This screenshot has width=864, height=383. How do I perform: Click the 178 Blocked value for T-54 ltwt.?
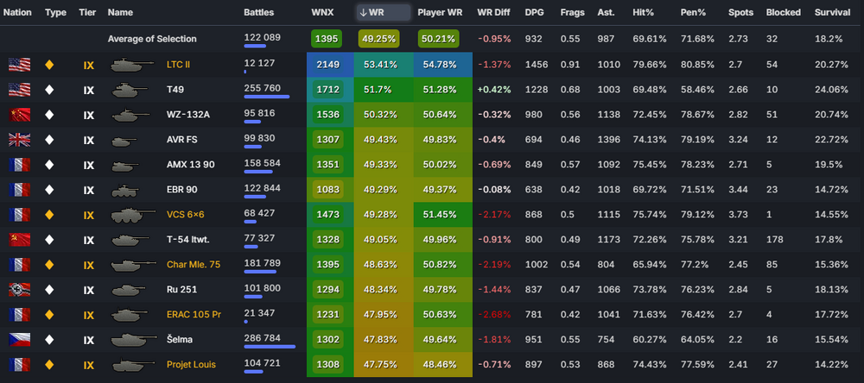tap(773, 240)
